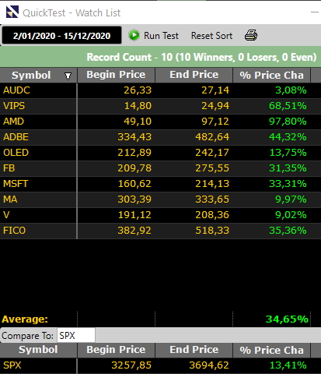Click the green Run Test play icon
This screenshot has height=374, width=321.
pyautogui.click(x=134, y=35)
